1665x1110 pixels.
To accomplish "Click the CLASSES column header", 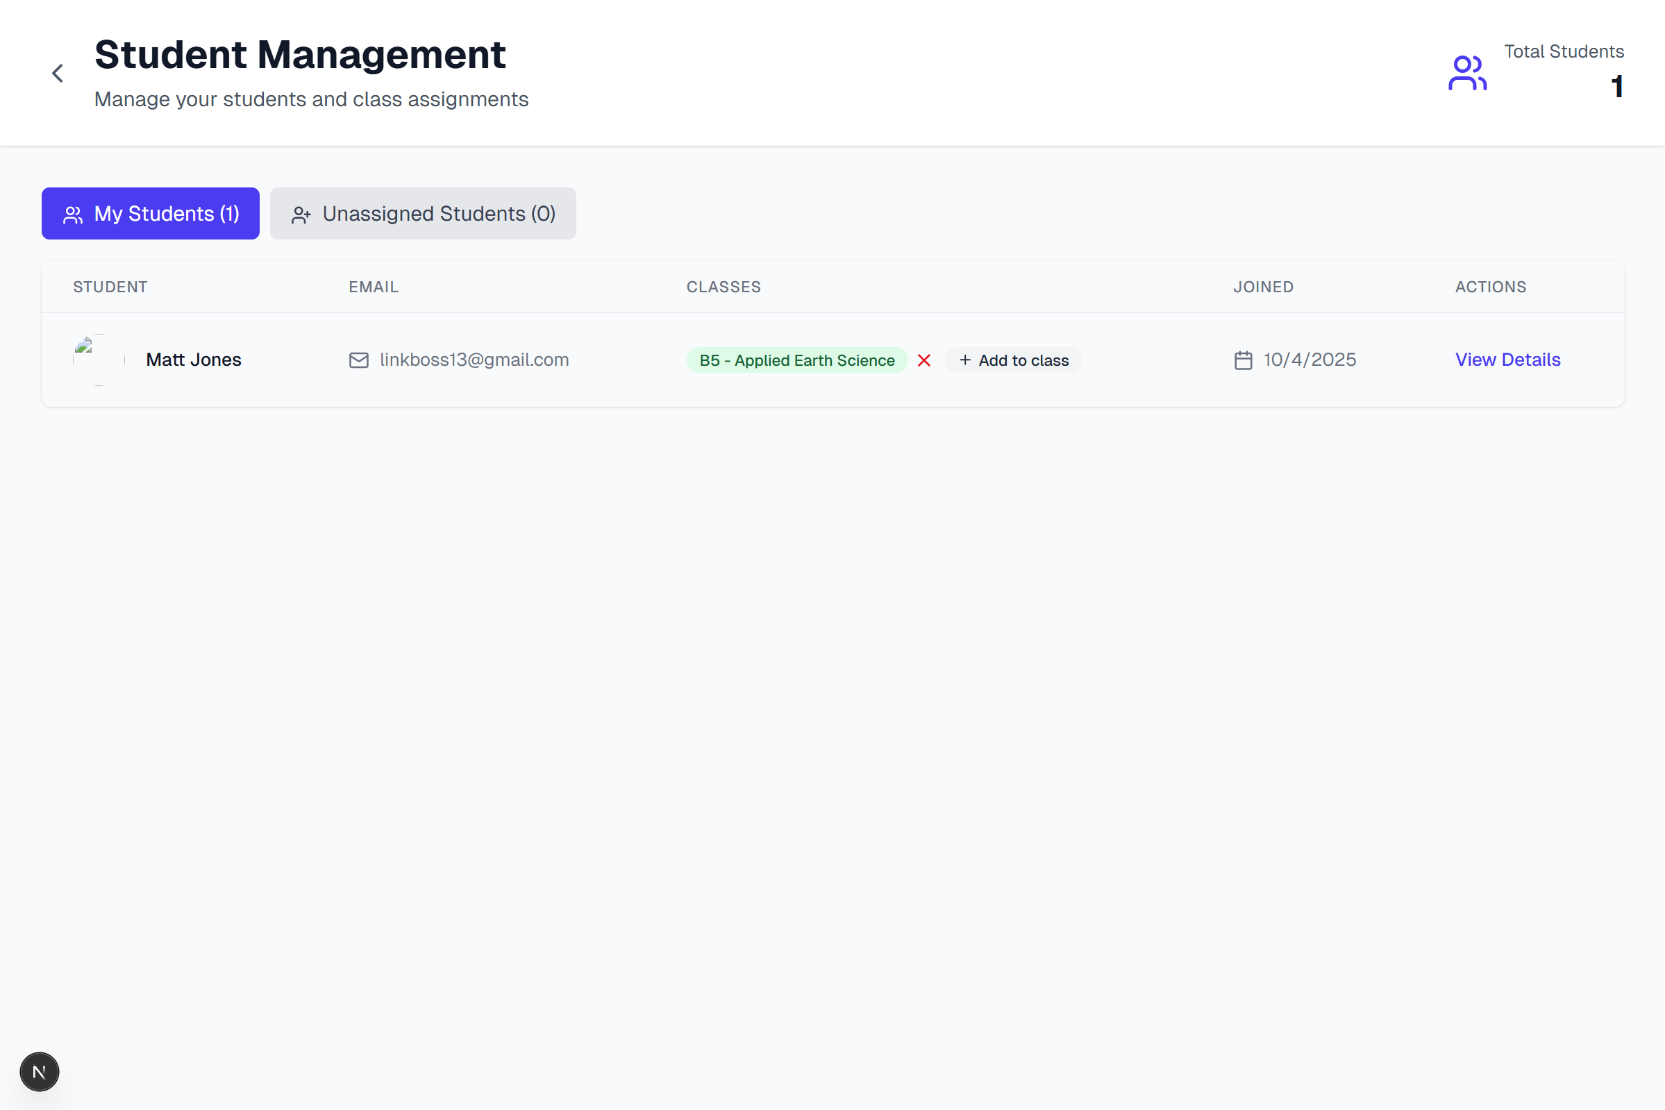I will pyautogui.click(x=723, y=287).
